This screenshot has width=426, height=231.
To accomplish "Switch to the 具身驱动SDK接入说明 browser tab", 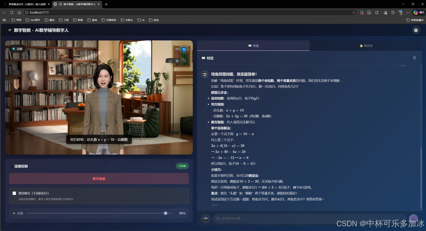I will click(26, 4).
